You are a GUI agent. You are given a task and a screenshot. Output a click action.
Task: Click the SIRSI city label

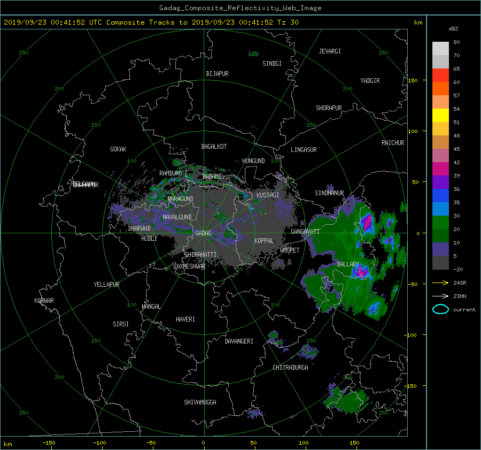tap(121, 324)
